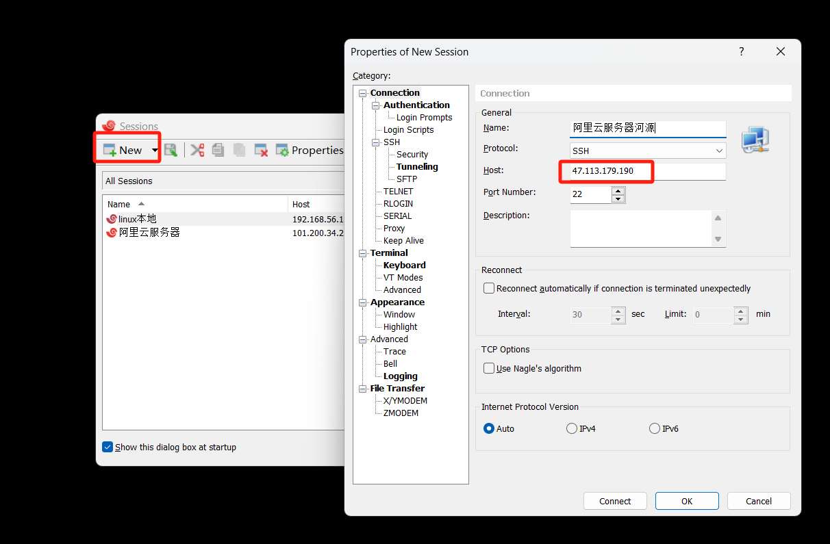Open the Tunneling category
Screen dimensions: 830x544
click(417, 167)
